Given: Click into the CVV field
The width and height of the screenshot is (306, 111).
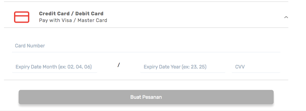Looking at the screenshot, I should [x=256, y=67].
